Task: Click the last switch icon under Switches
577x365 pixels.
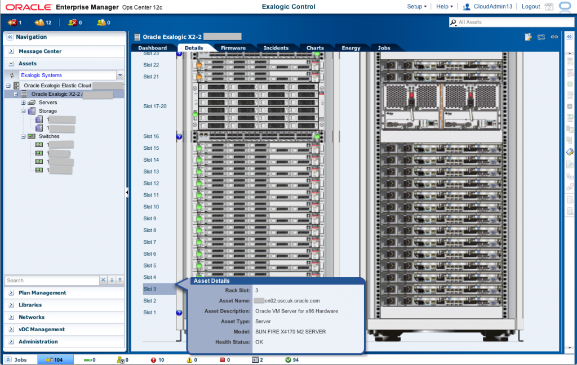Action: coord(39,170)
